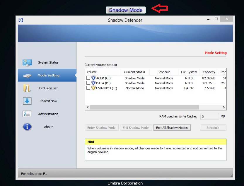This screenshot has height=186, width=244.
Task: Tick the DATA (D:) volume checkbox
Action: pyautogui.click(x=88, y=83)
